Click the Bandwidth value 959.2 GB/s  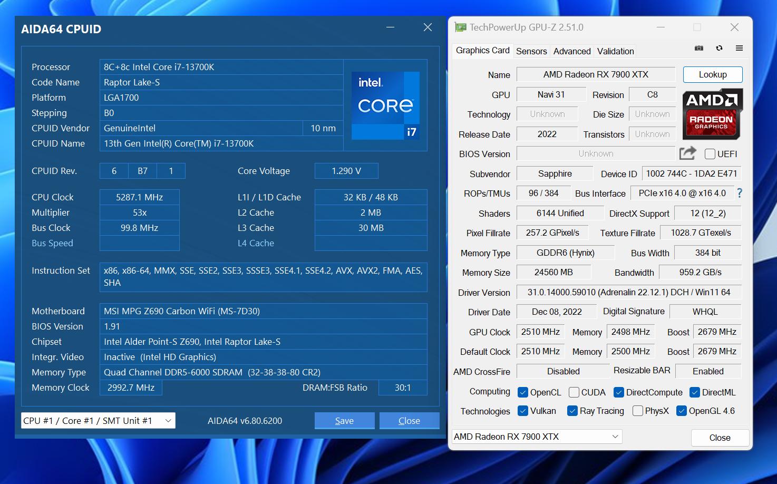(700, 272)
